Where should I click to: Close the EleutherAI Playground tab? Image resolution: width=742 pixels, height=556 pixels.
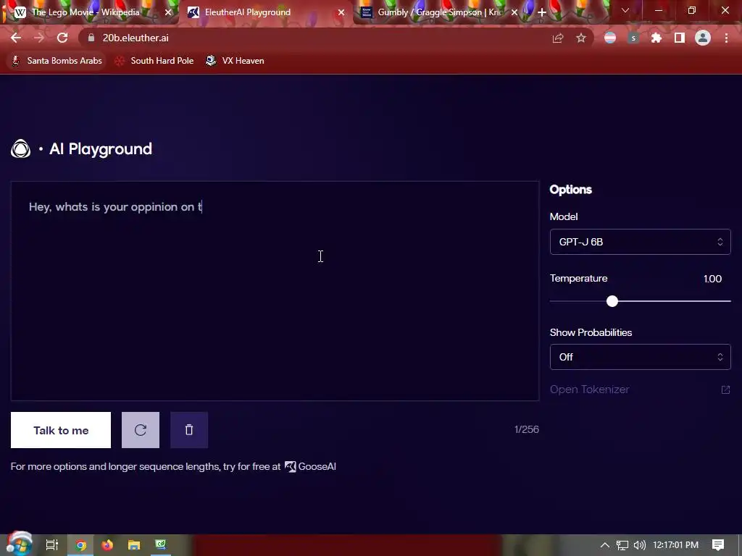click(341, 12)
